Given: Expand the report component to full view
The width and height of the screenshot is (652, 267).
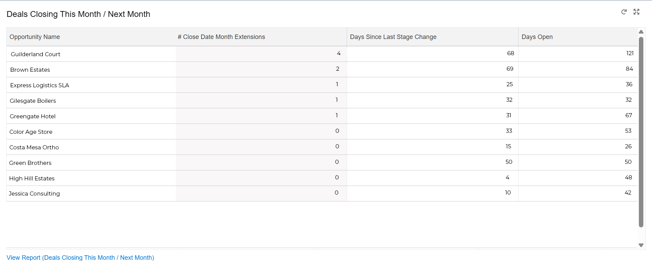Looking at the screenshot, I should 636,12.
